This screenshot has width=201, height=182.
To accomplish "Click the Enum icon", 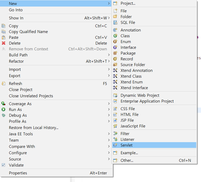I will click(x=115, y=41).
